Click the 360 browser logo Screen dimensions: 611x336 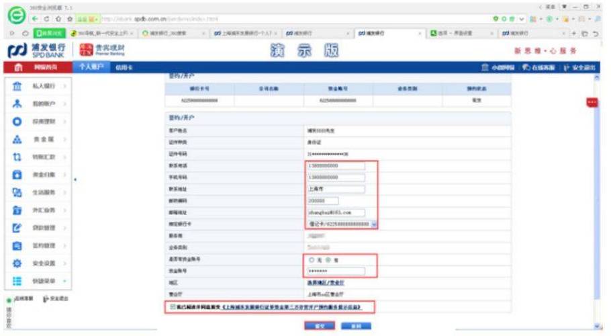[x=16, y=15]
